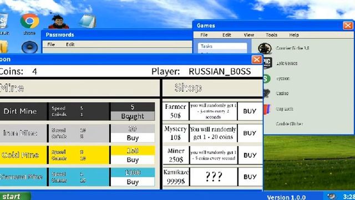The width and height of the screenshot is (355, 200).
Task: Open View menu in Games window
Action: [x=248, y=35]
